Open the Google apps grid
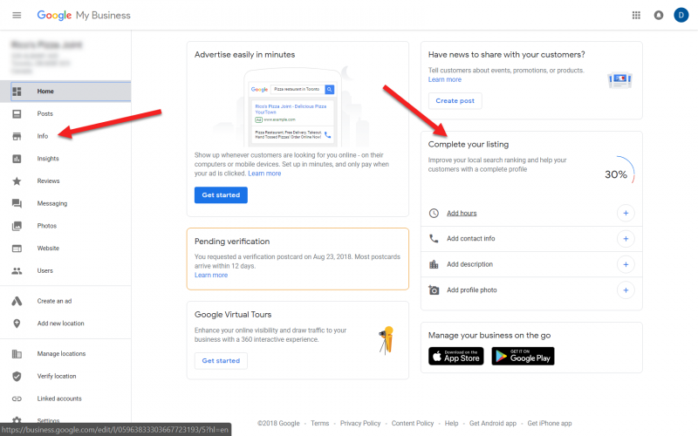The height and width of the screenshot is (436, 698). coord(636,15)
